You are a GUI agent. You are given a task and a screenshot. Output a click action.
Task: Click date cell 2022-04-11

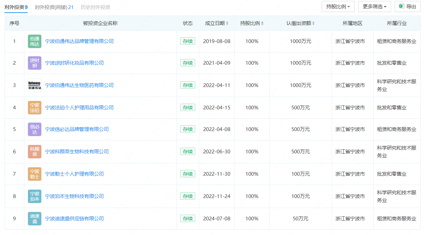tap(217, 85)
